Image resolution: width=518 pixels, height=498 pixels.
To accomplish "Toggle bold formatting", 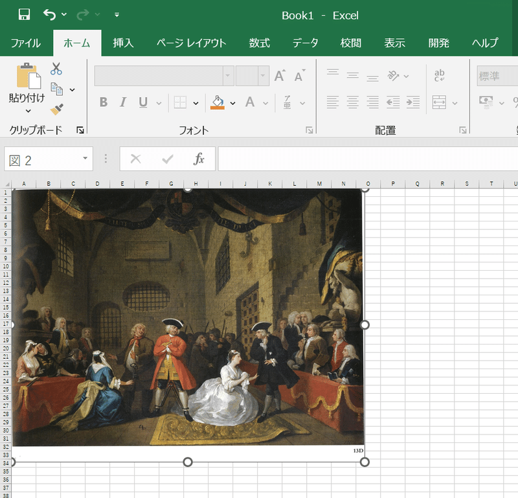I will pyautogui.click(x=104, y=102).
